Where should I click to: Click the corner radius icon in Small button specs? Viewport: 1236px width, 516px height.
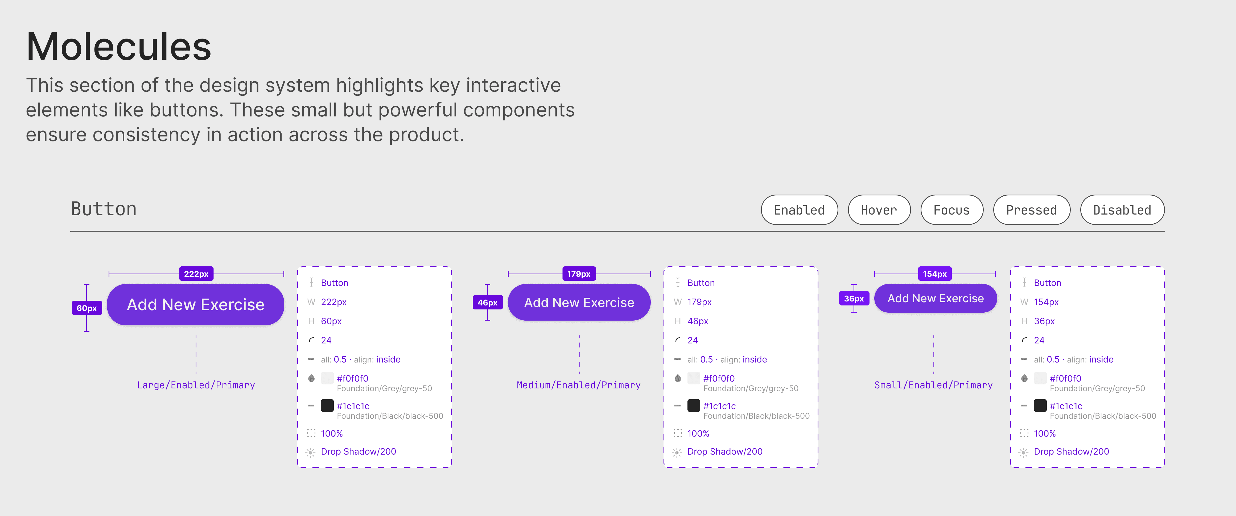[1024, 340]
